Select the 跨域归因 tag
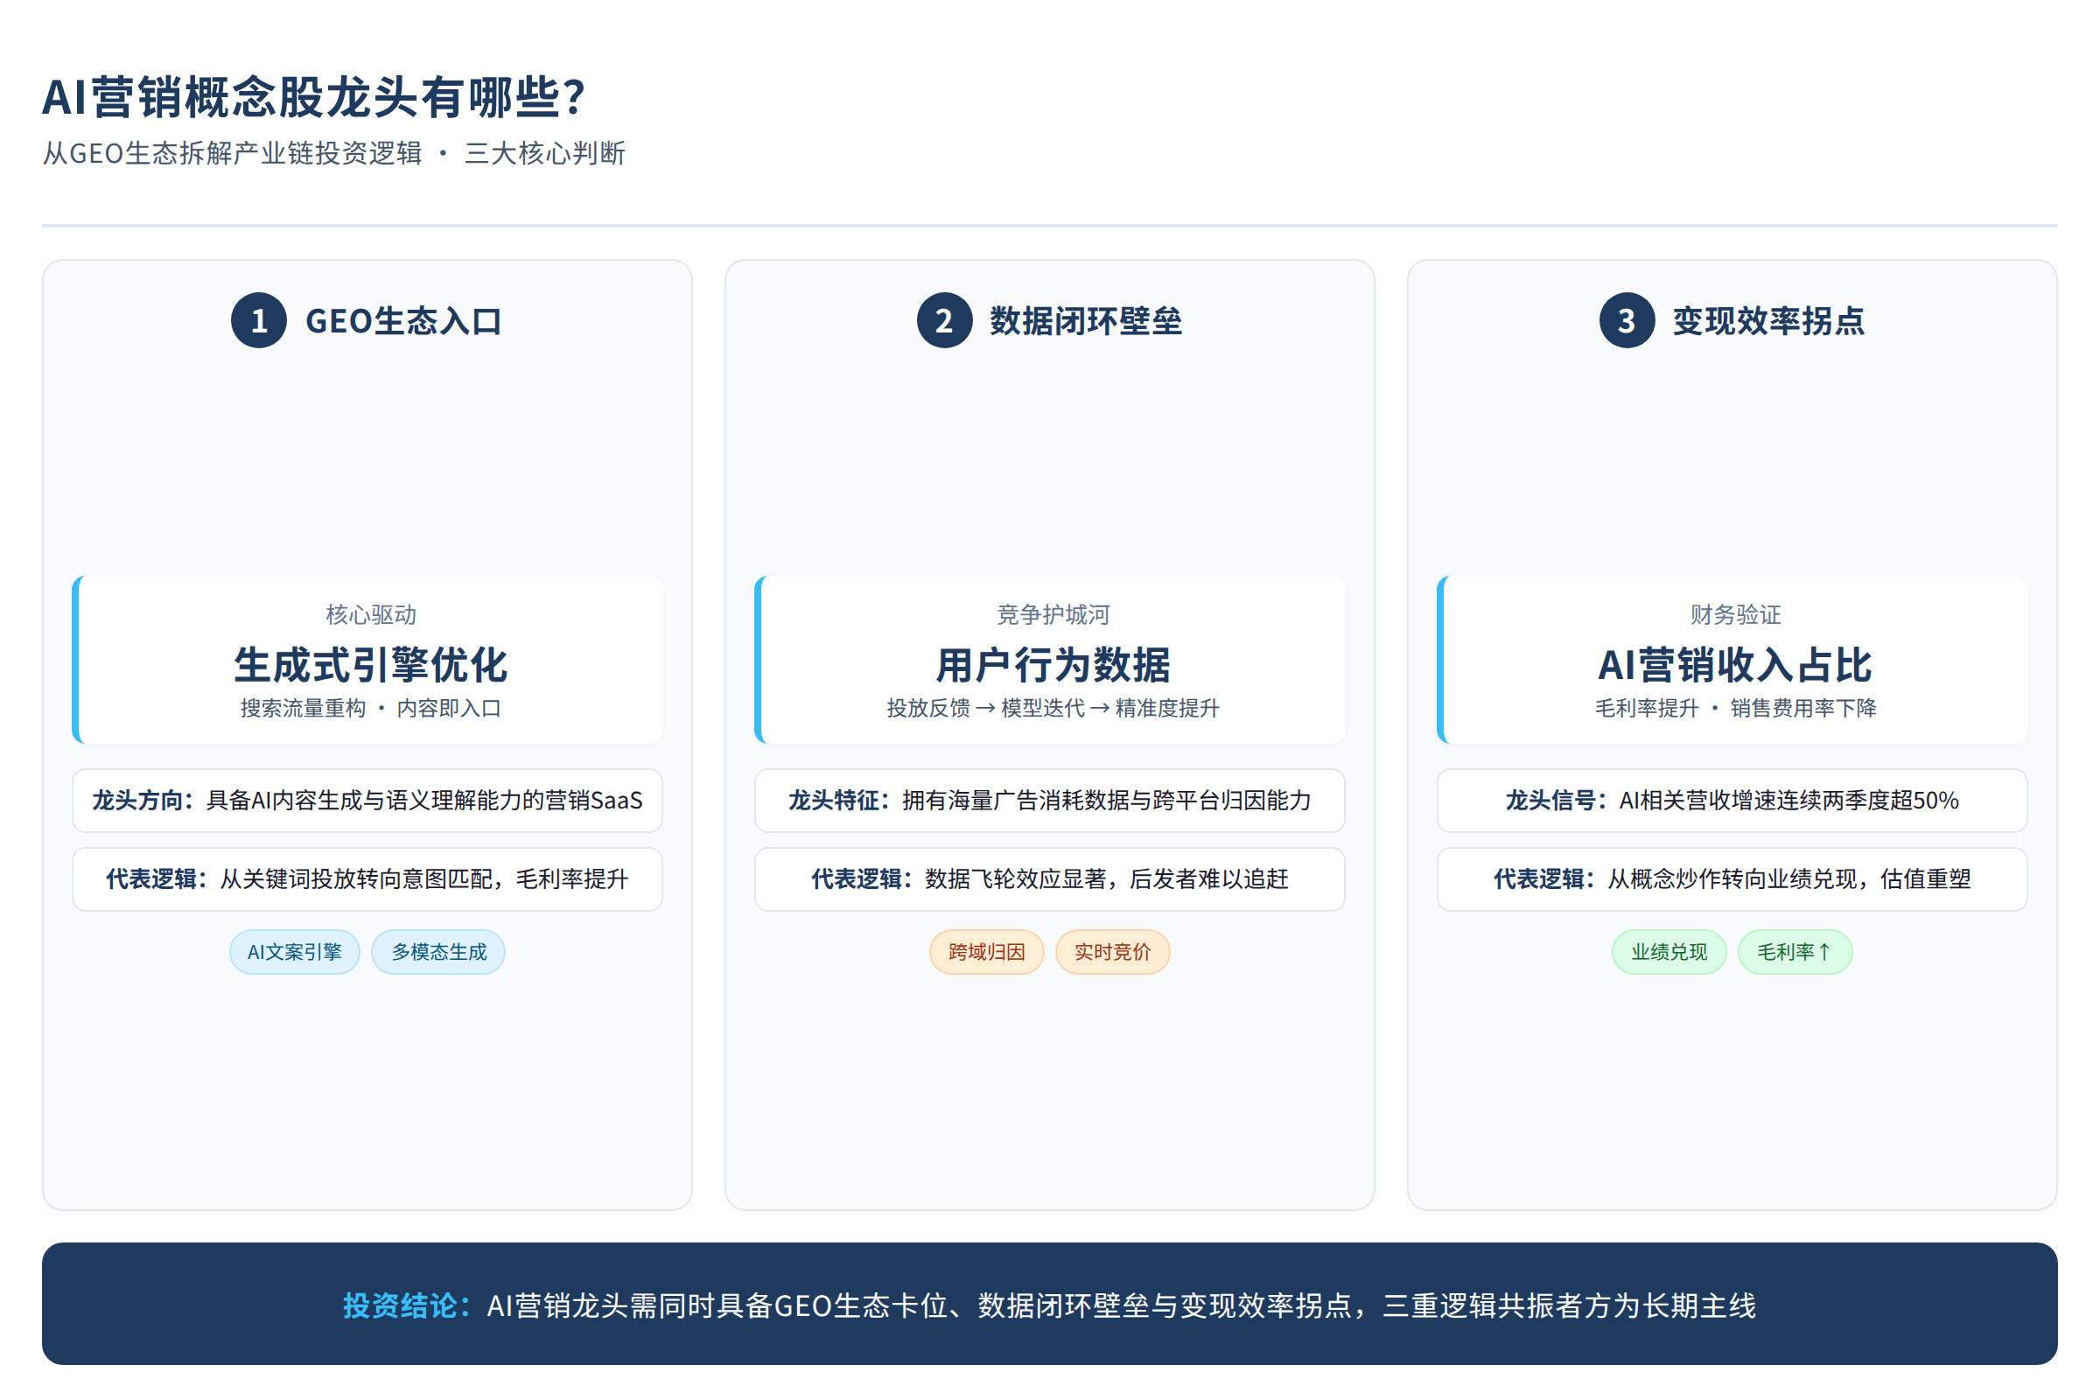This screenshot has height=1400, width=2100. click(987, 952)
